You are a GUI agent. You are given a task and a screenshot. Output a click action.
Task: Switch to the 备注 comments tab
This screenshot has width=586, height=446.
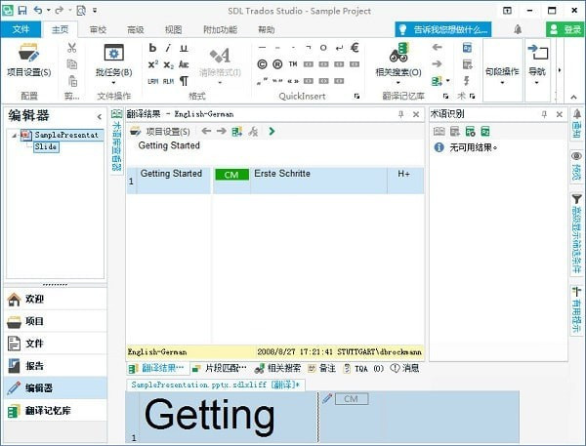[x=321, y=368]
